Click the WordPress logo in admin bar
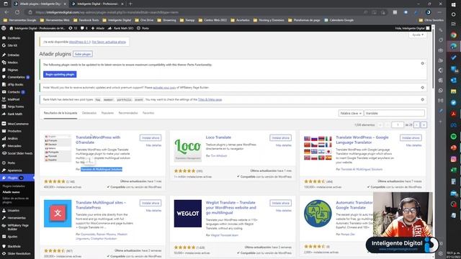The width and height of the screenshot is (461, 259). (4, 28)
